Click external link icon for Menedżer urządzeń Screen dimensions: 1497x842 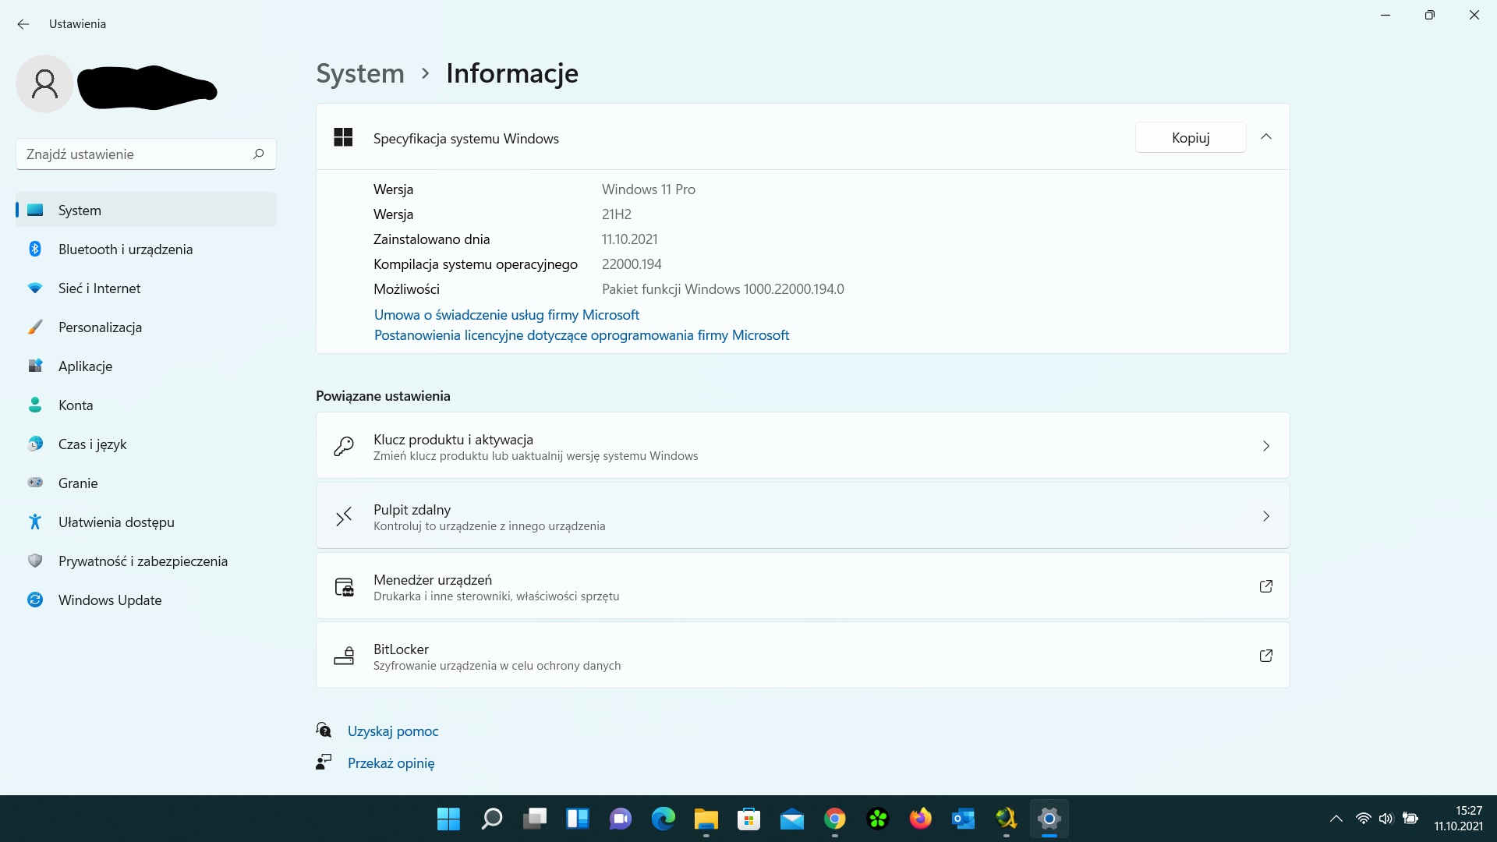tap(1266, 586)
